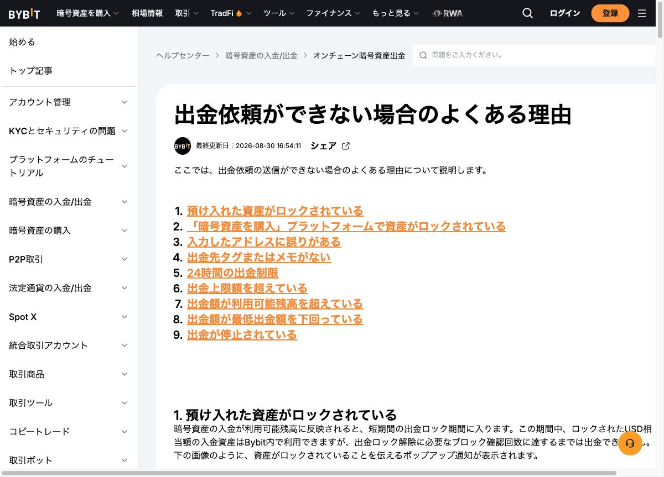
Task: Click the Bybit author avatar
Action: pyautogui.click(x=183, y=146)
